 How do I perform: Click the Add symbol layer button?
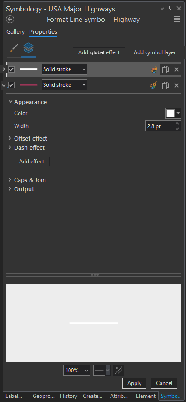(155, 52)
